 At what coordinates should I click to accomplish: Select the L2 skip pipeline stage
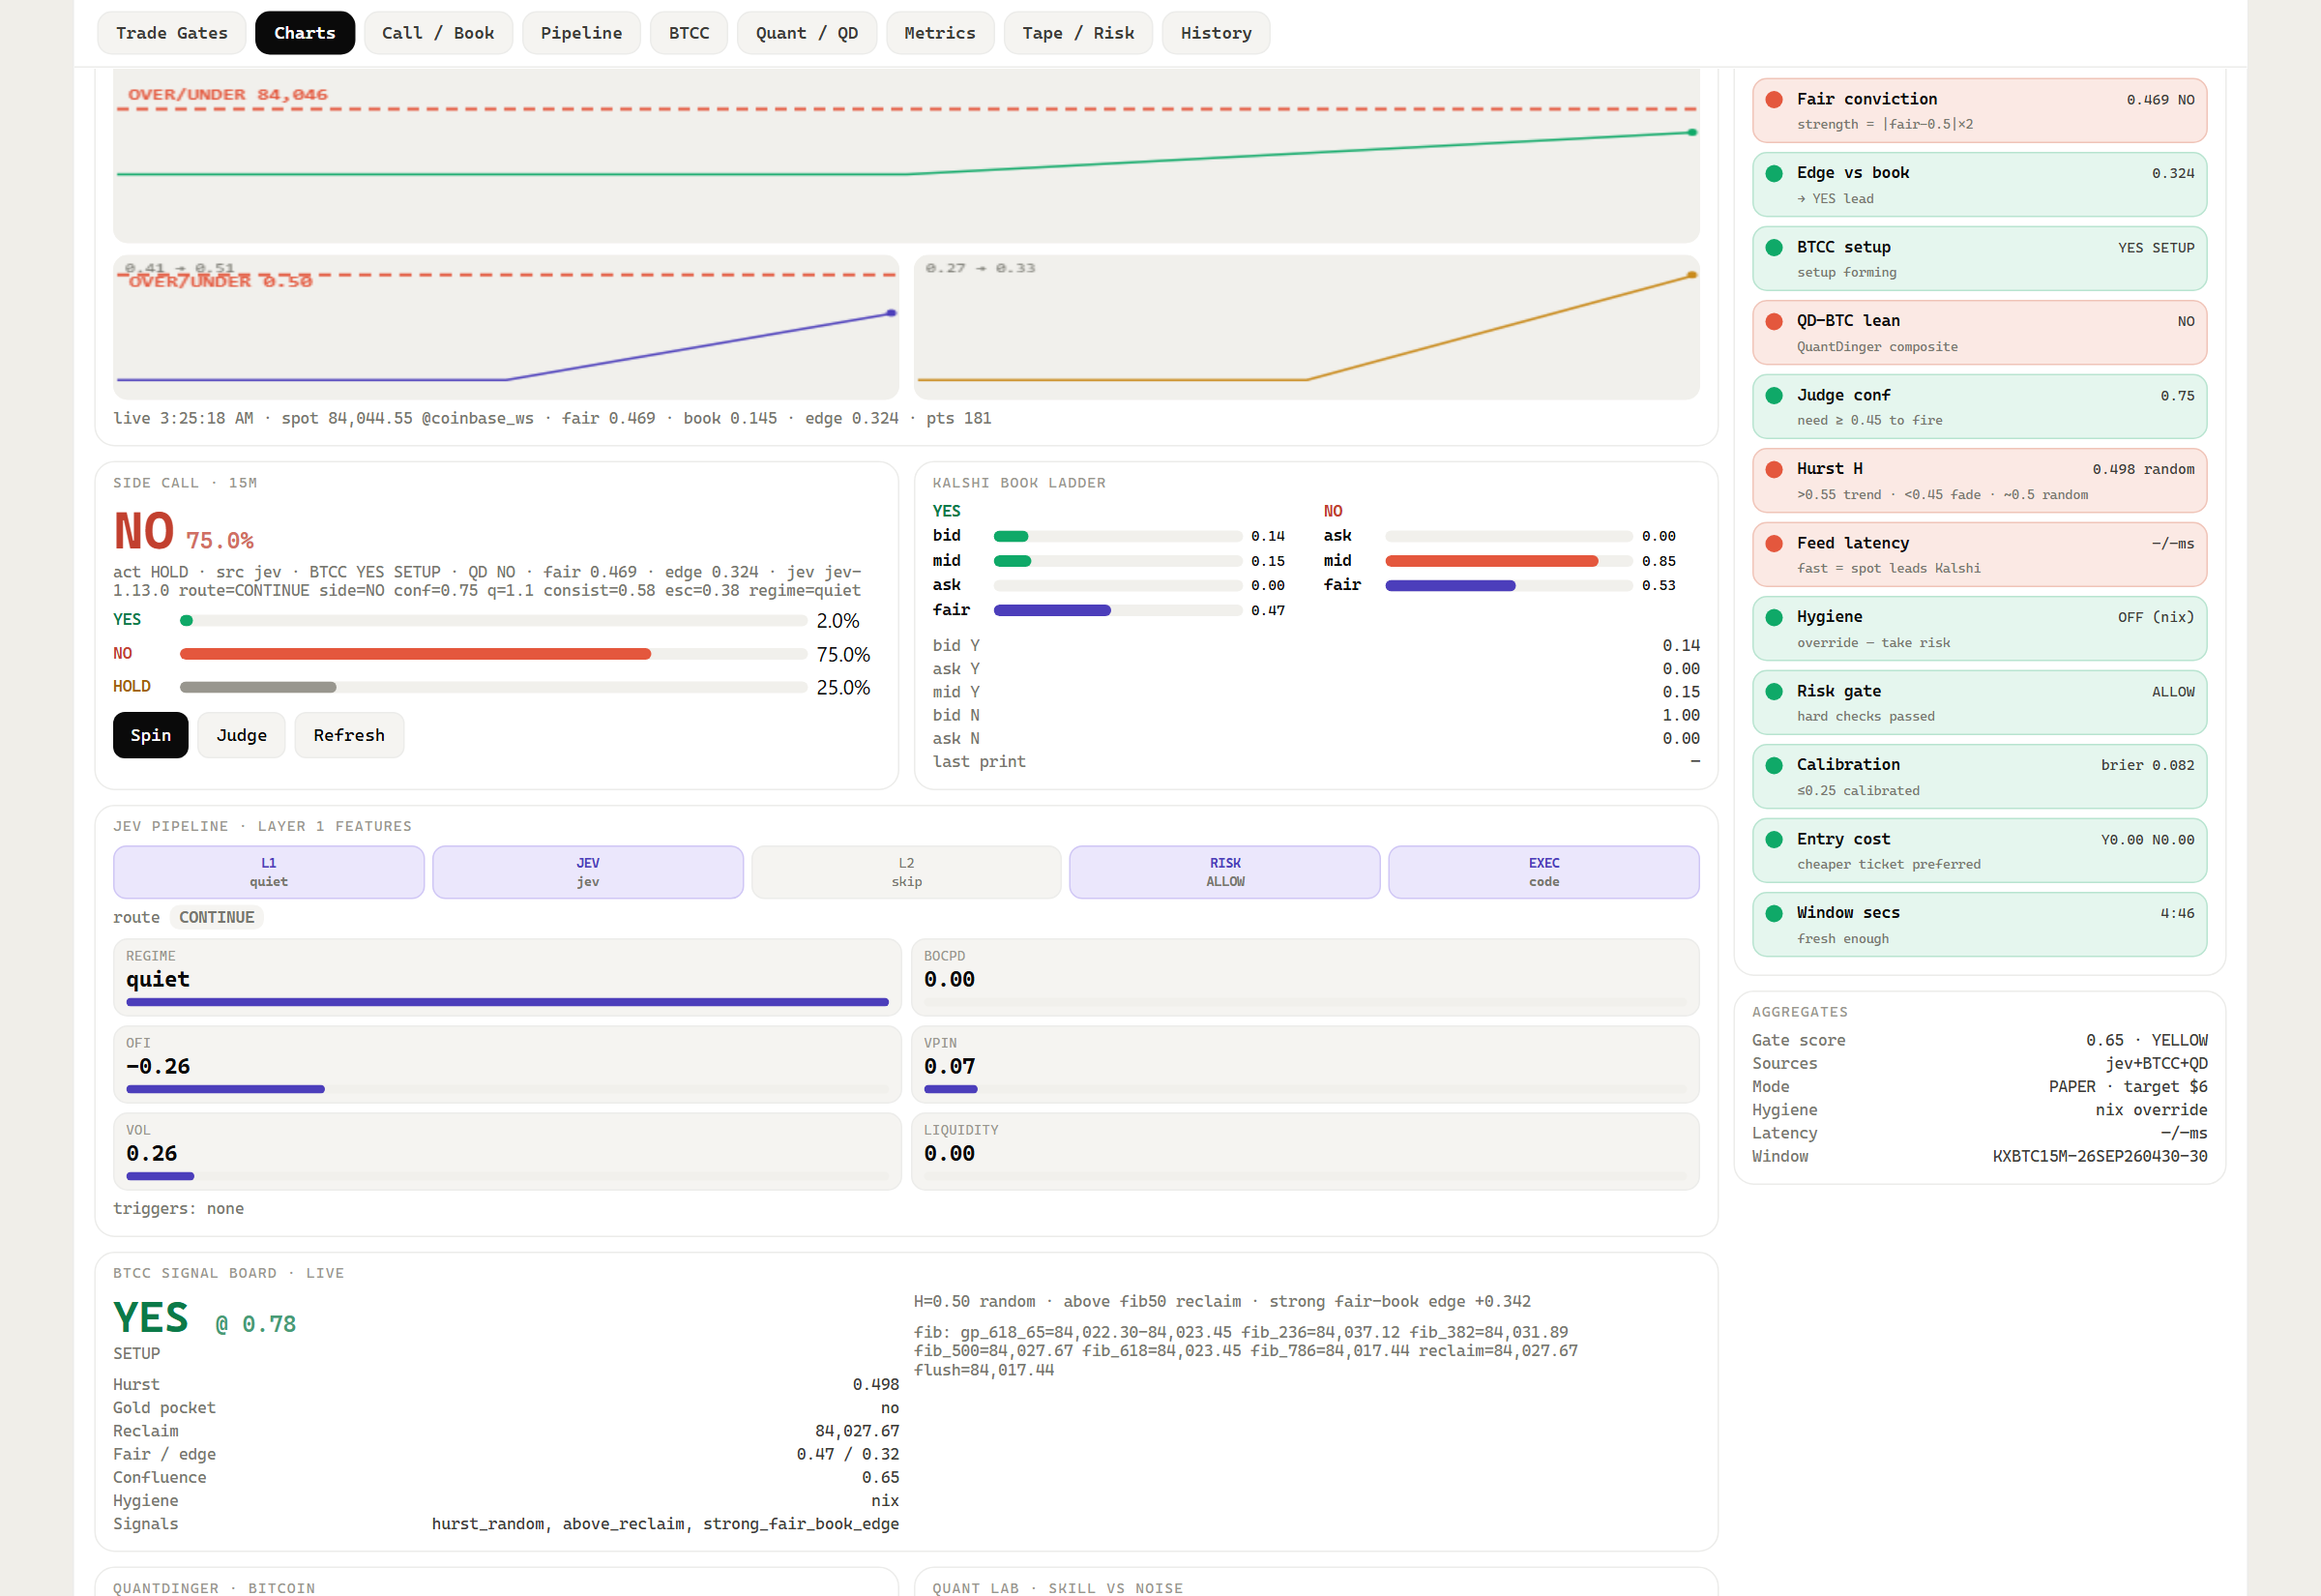[906, 872]
